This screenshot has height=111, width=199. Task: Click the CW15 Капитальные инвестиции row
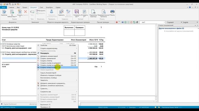click(13, 46)
